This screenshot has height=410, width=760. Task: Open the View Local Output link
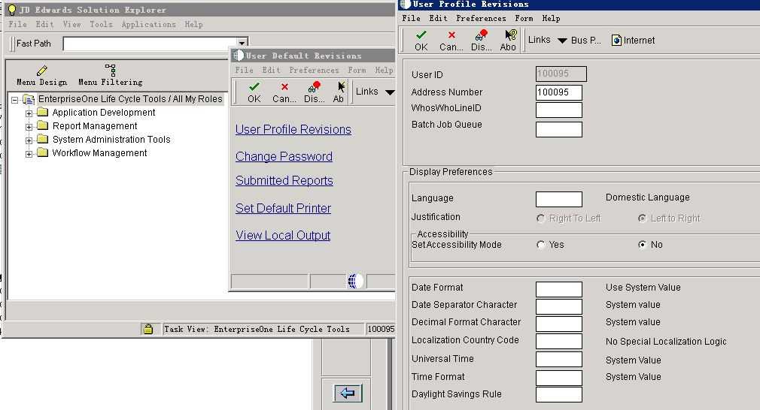pos(283,236)
